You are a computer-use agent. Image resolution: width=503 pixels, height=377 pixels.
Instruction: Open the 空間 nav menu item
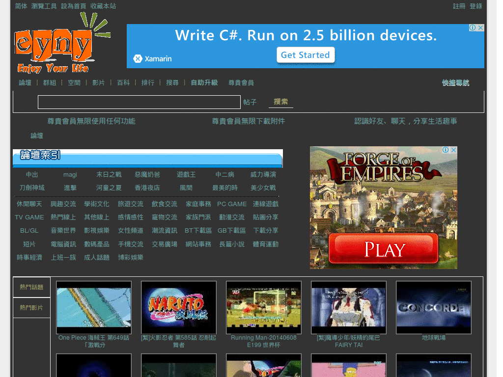click(74, 82)
